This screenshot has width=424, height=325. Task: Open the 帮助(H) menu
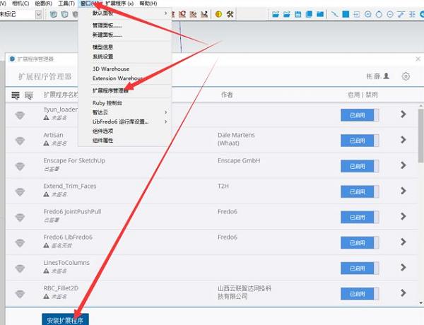pyautogui.click(x=148, y=4)
